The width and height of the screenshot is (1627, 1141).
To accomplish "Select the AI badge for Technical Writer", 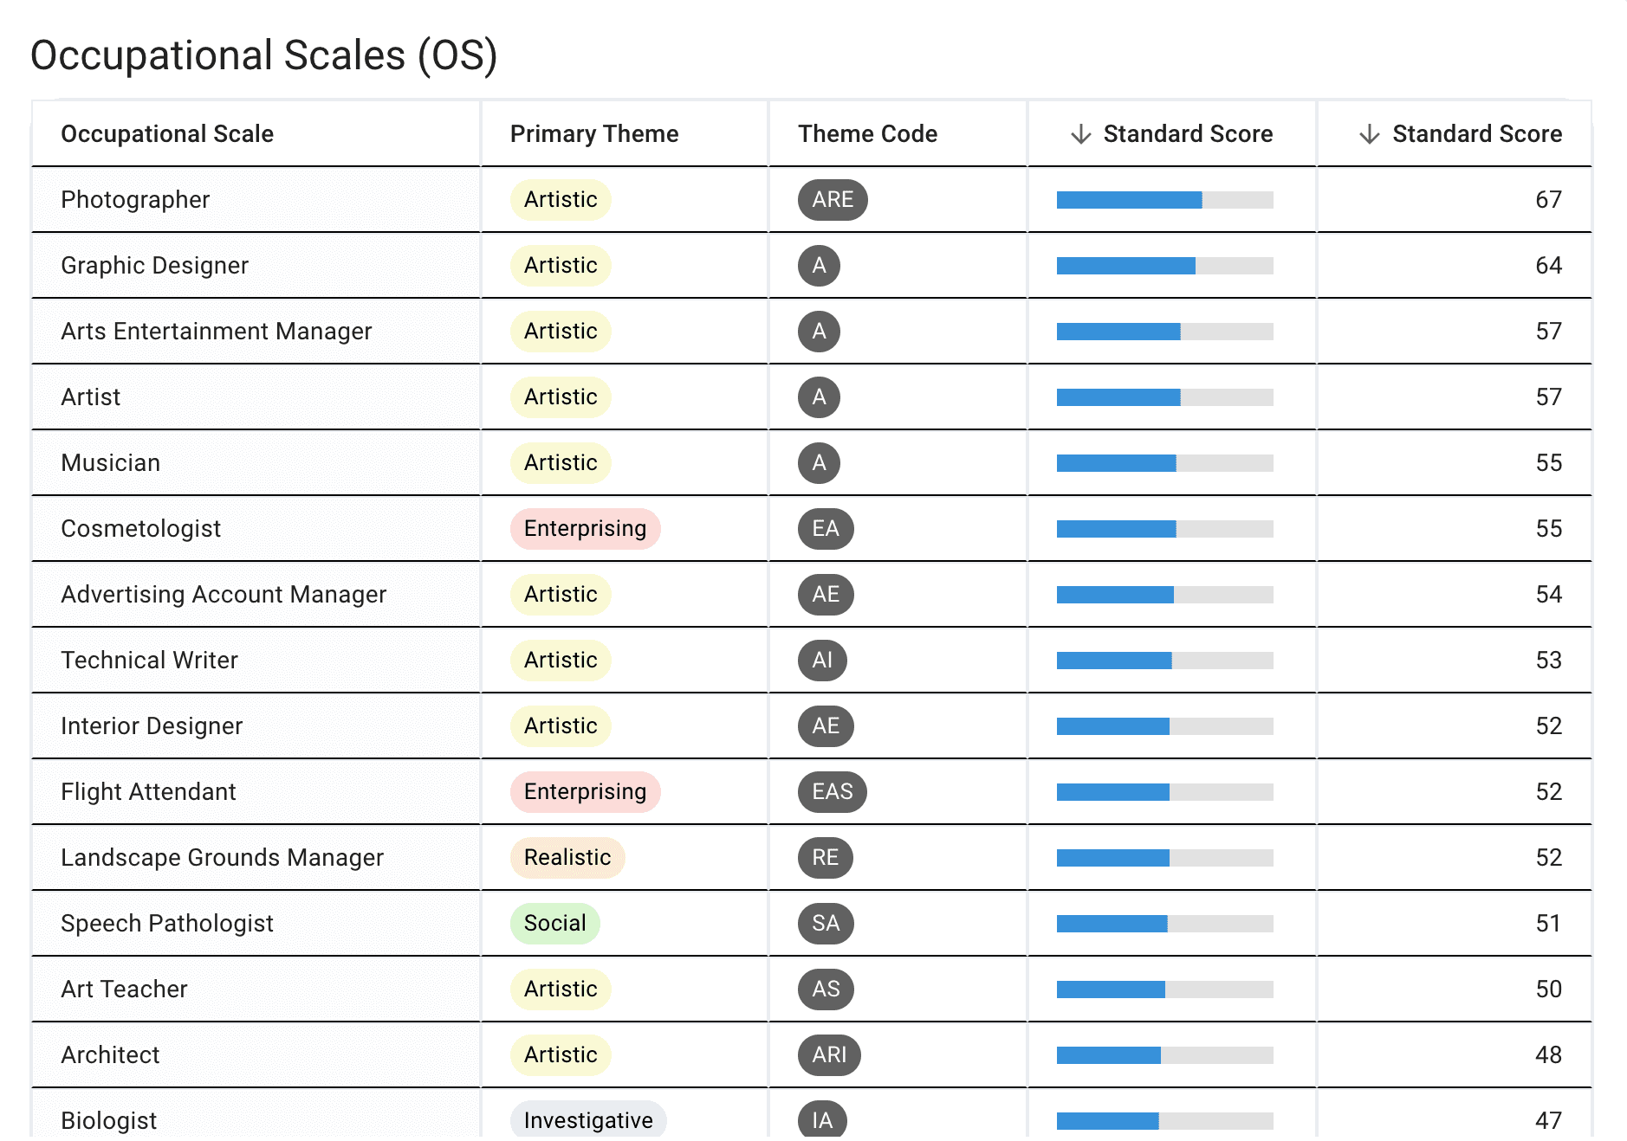I will tap(822, 661).
